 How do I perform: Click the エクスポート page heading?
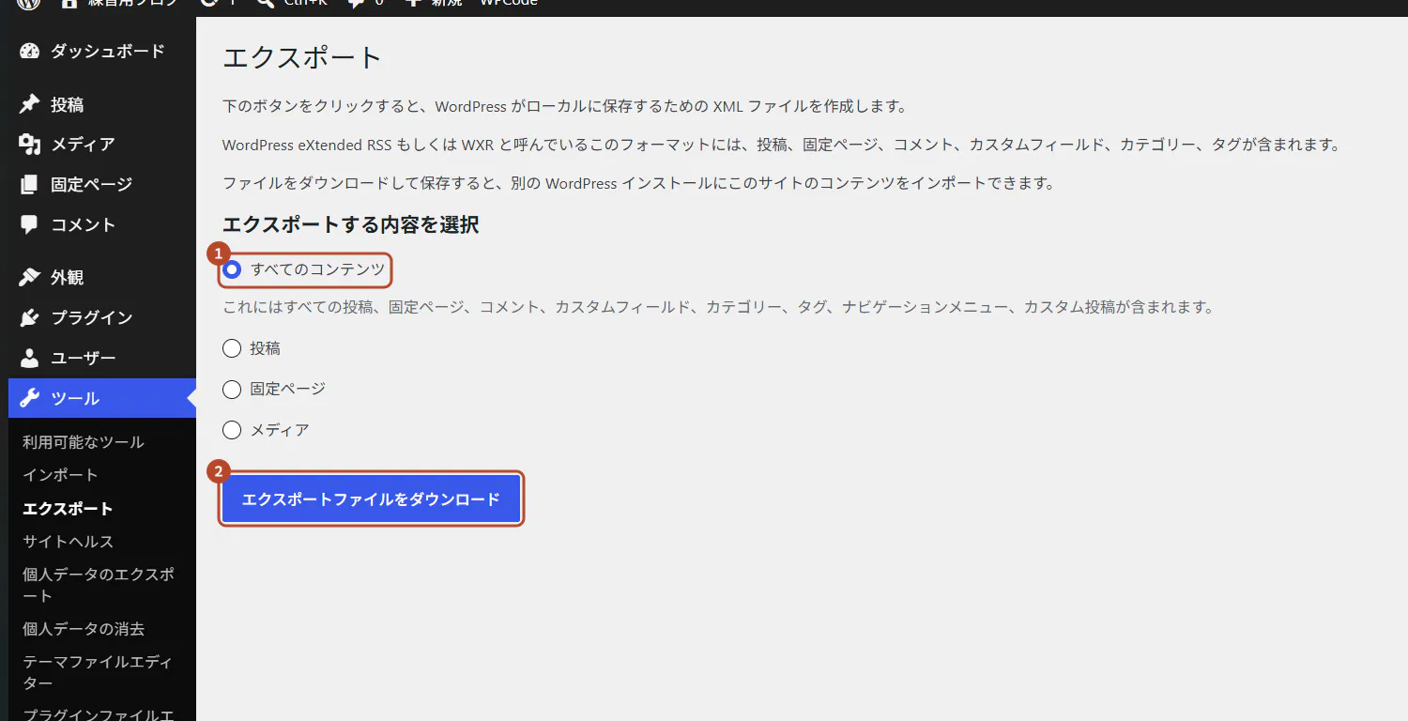point(302,58)
